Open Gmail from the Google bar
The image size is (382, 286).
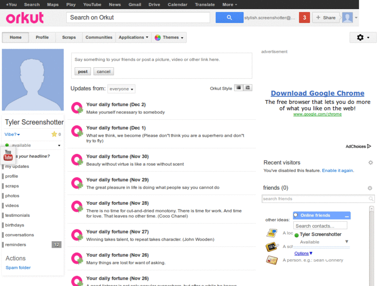click(135, 4)
